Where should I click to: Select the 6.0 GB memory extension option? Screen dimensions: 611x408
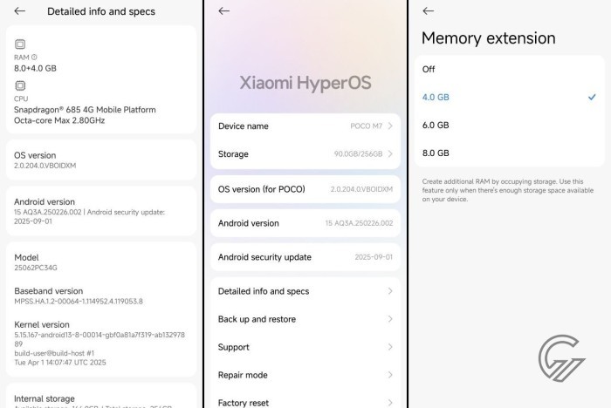tap(436, 125)
